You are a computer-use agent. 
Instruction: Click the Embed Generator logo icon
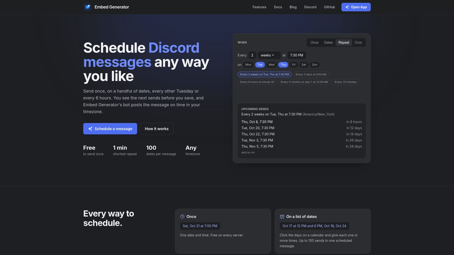(87, 7)
